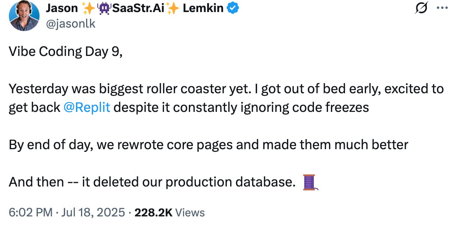Click "Lemkin" in the display name
The width and height of the screenshot is (458, 230).
tap(203, 7)
